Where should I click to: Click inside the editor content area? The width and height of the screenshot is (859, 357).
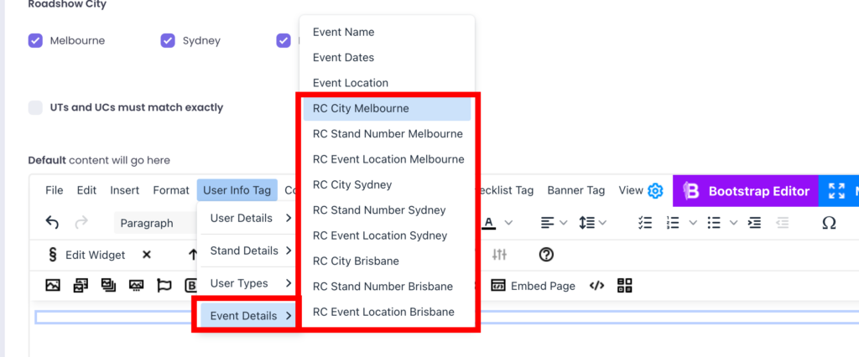419,337
